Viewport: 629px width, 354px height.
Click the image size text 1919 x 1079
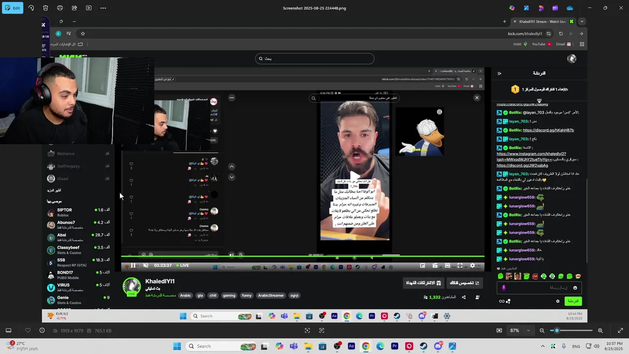pos(72,331)
